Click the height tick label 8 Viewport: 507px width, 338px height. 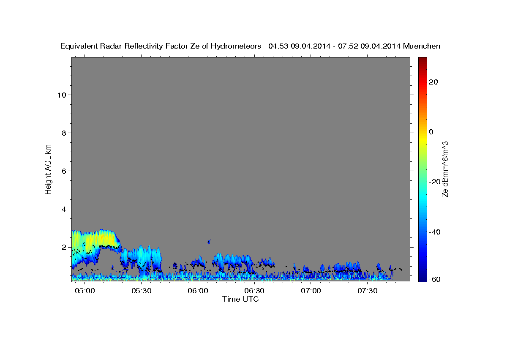click(x=63, y=133)
